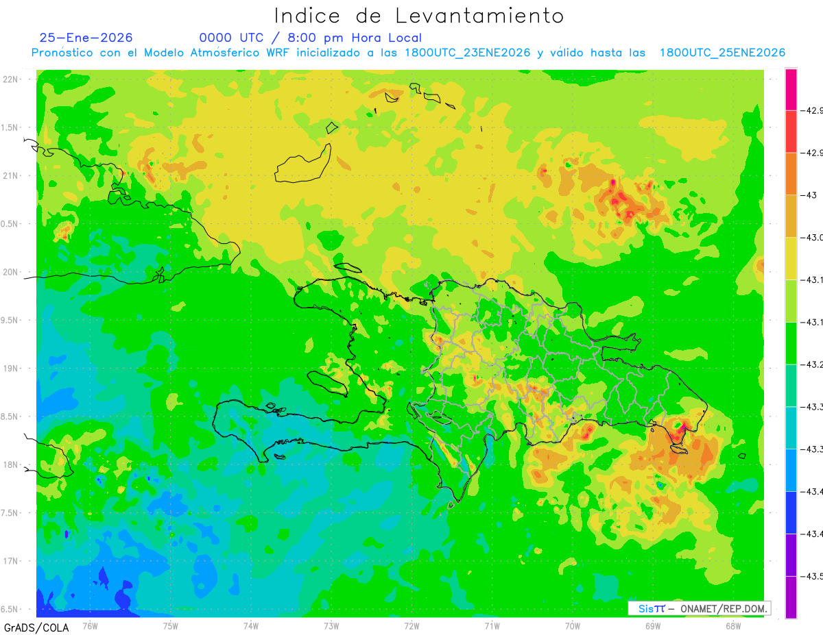Click the title 'Indice de Levantamiento'

point(419,16)
